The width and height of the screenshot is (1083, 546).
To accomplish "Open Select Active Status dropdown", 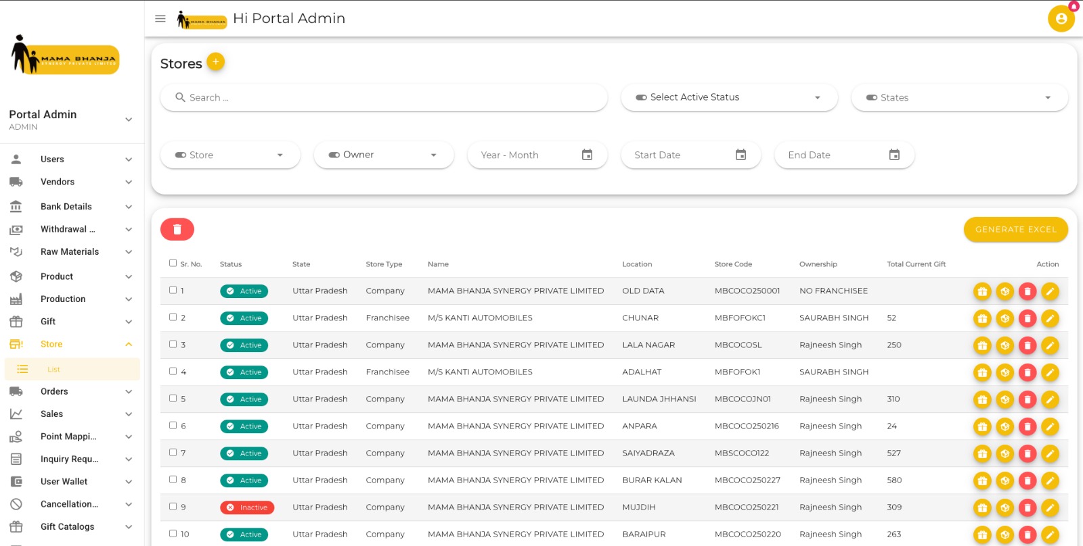I will tap(728, 97).
